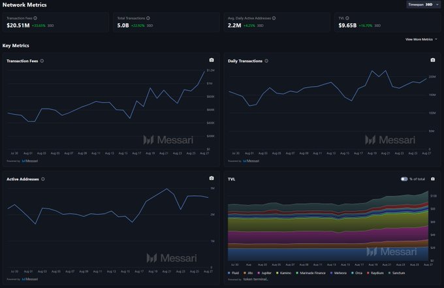444x288 pixels.
Task: Open token terminal link under TVL chart
Action: (255, 279)
